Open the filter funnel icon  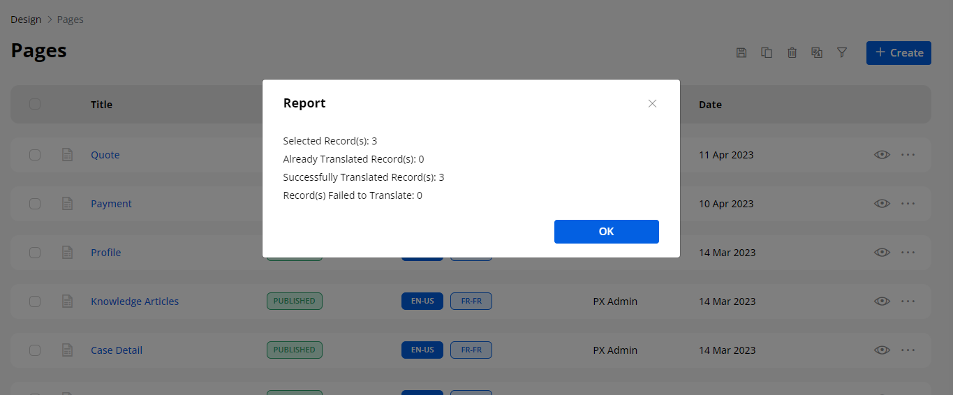tap(842, 53)
